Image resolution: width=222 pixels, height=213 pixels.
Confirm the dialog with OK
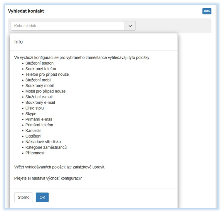pos(42,197)
